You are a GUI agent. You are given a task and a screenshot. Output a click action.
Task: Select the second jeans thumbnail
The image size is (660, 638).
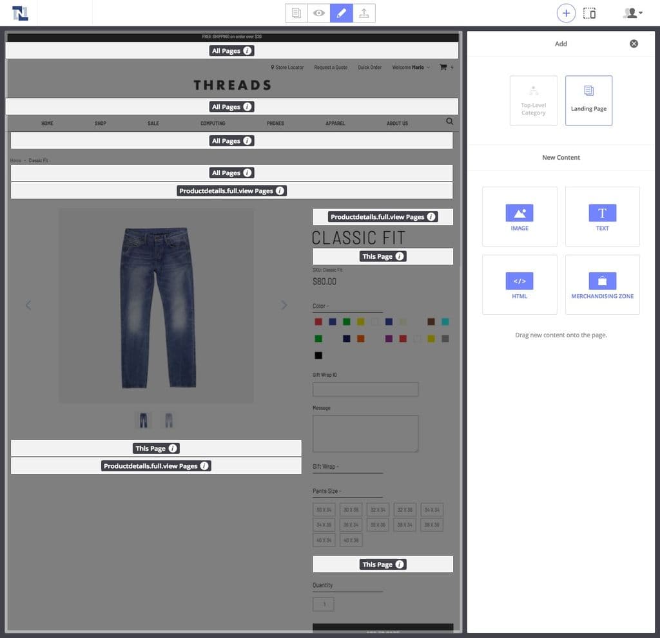coord(168,420)
